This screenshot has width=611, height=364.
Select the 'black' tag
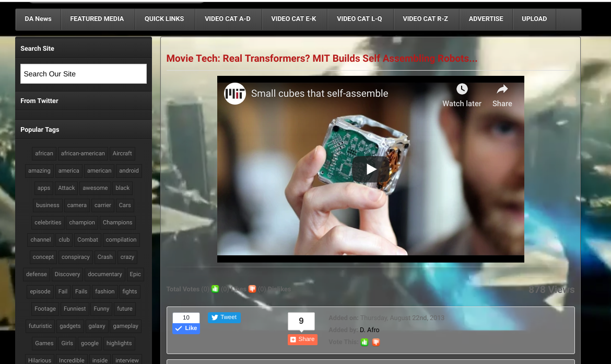point(122,188)
